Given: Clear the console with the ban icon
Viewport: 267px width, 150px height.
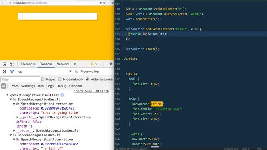Looking at the screenshot, I should click(x=5, y=72).
